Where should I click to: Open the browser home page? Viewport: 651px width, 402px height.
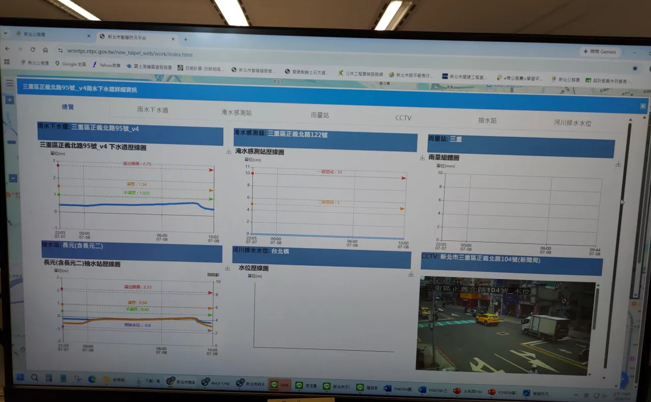pyautogui.click(x=45, y=50)
